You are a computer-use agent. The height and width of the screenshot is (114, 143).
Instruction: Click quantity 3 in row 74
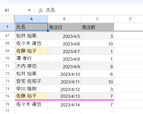(98, 89)
